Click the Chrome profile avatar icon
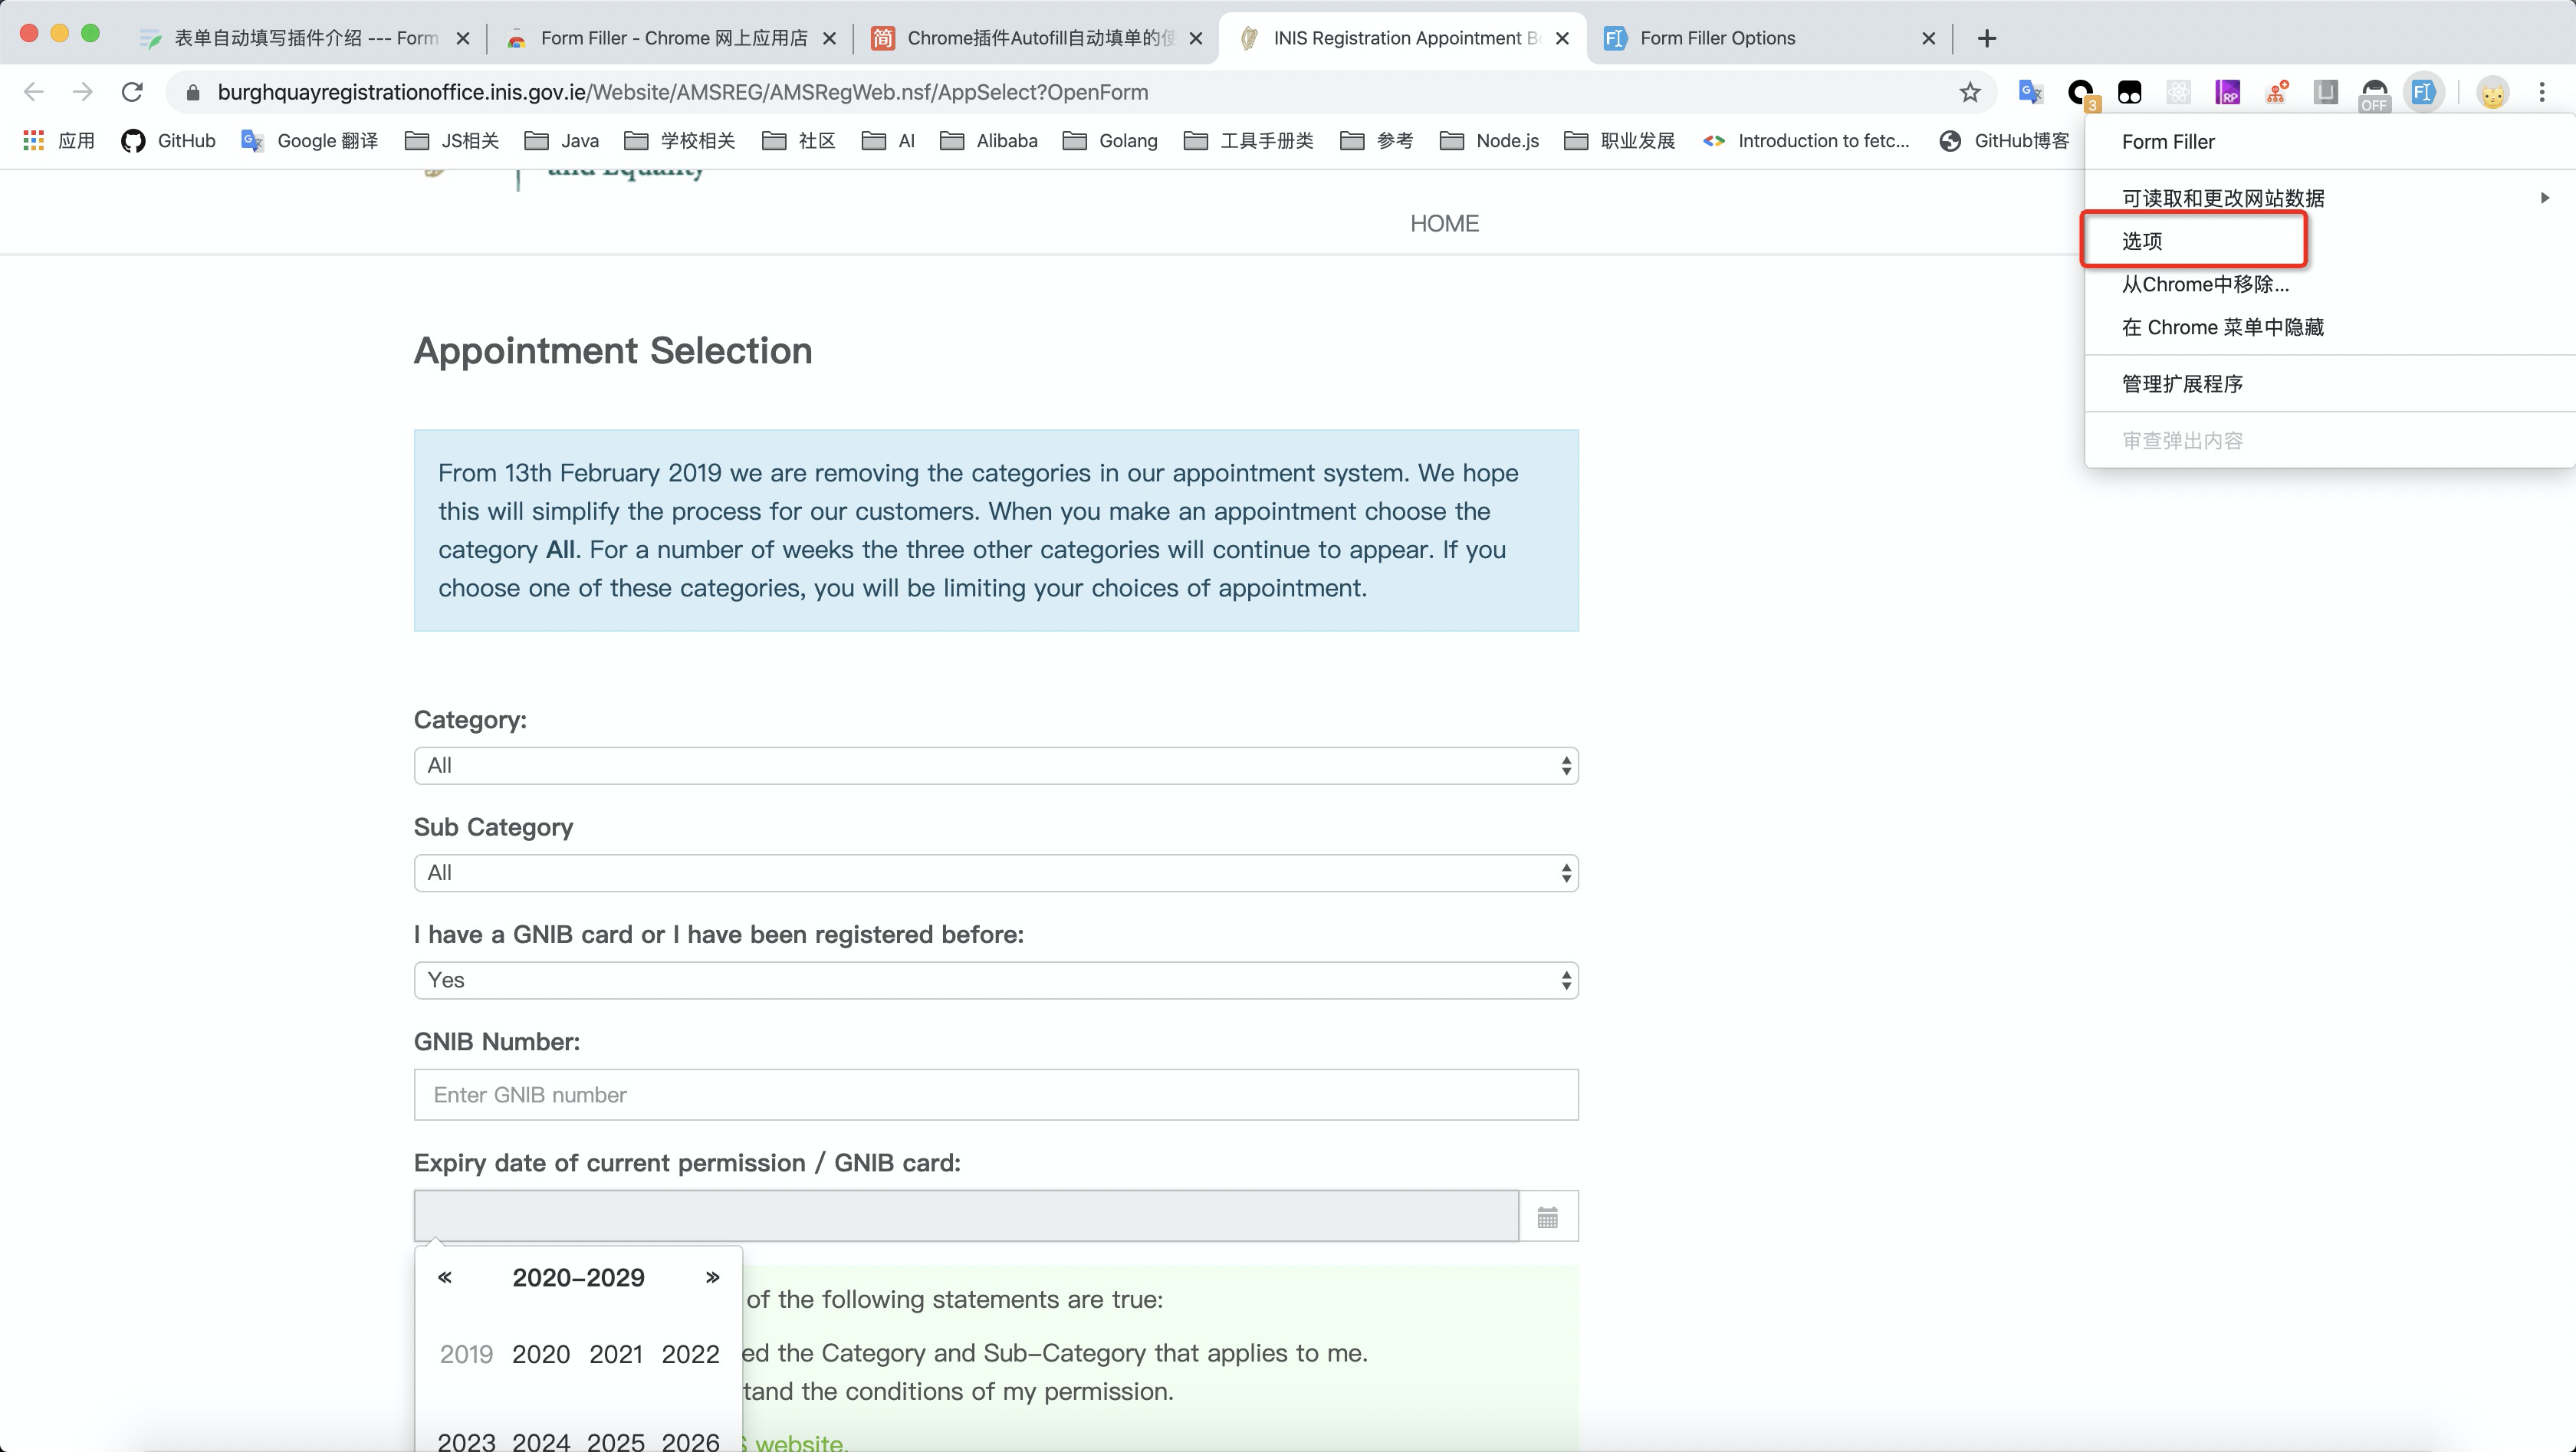The width and height of the screenshot is (2576, 1452). click(x=2492, y=92)
